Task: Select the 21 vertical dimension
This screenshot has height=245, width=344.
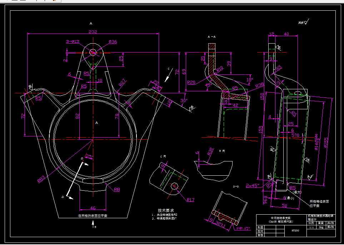Action: click(203, 59)
